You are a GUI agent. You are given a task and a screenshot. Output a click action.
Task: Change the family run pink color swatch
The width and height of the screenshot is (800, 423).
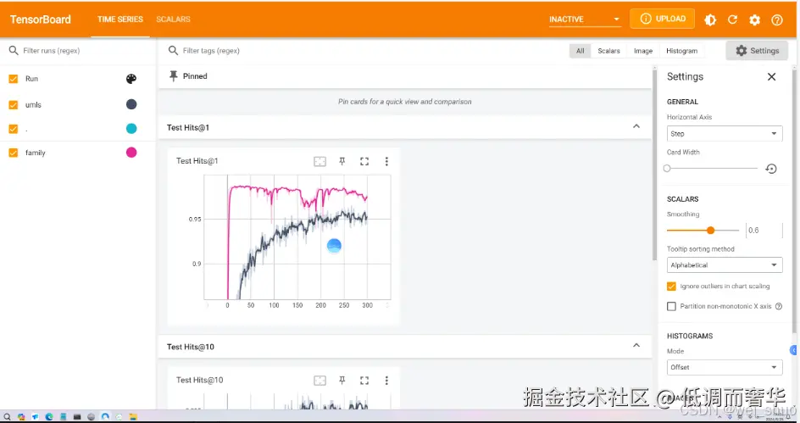[131, 152]
